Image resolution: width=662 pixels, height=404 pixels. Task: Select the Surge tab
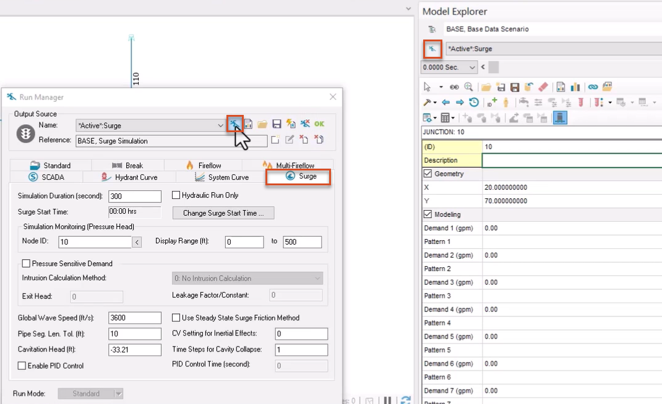tap(298, 177)
